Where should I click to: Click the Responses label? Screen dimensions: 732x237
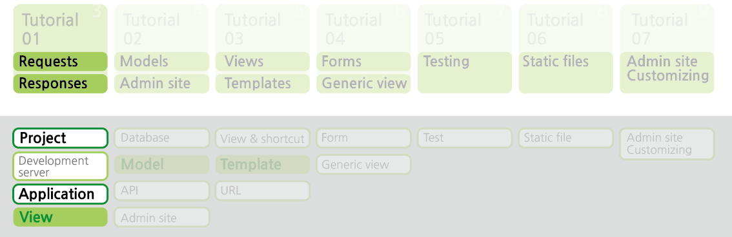60,84
